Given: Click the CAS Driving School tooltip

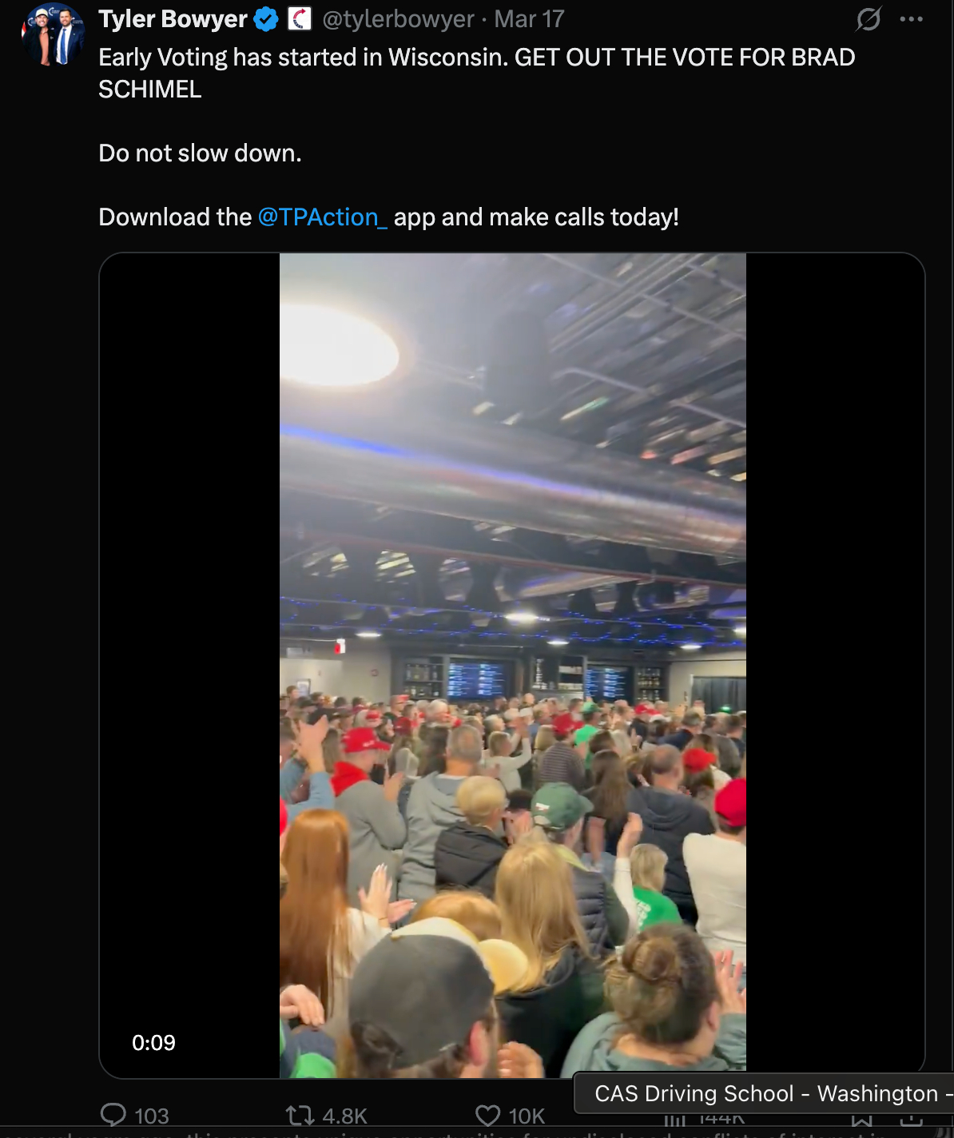Looking at the screenshot, I should click(764, 1093).
